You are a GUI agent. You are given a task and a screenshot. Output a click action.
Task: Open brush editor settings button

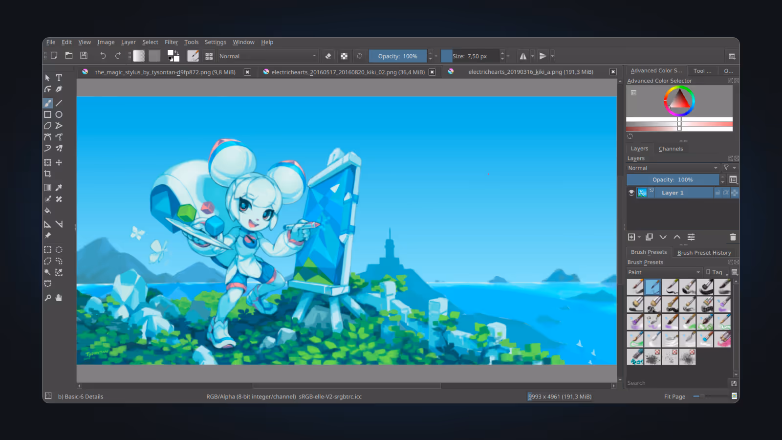coord(193,56)
